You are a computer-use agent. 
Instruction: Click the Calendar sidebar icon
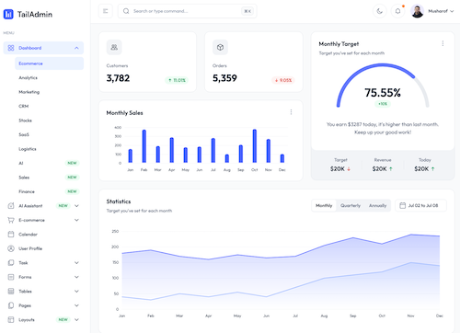(11, 235)
